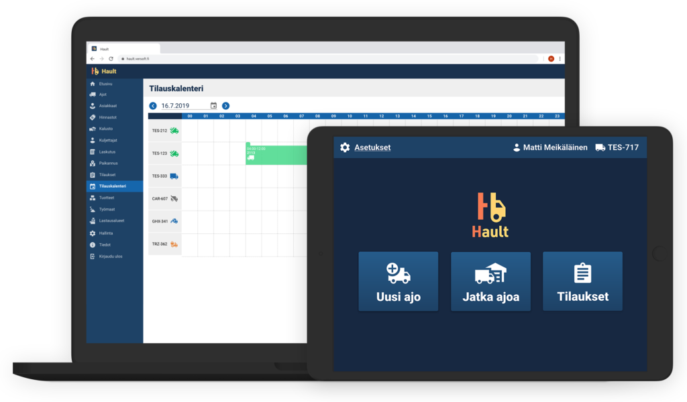The width and height of the screenshot is (687, 402).
Task: Click Tilaukset clipboard icon in laptop sidebar
Action: coord(93,175)
